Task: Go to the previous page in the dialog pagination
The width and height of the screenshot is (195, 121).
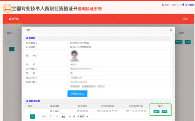Action: click(27, 117)
